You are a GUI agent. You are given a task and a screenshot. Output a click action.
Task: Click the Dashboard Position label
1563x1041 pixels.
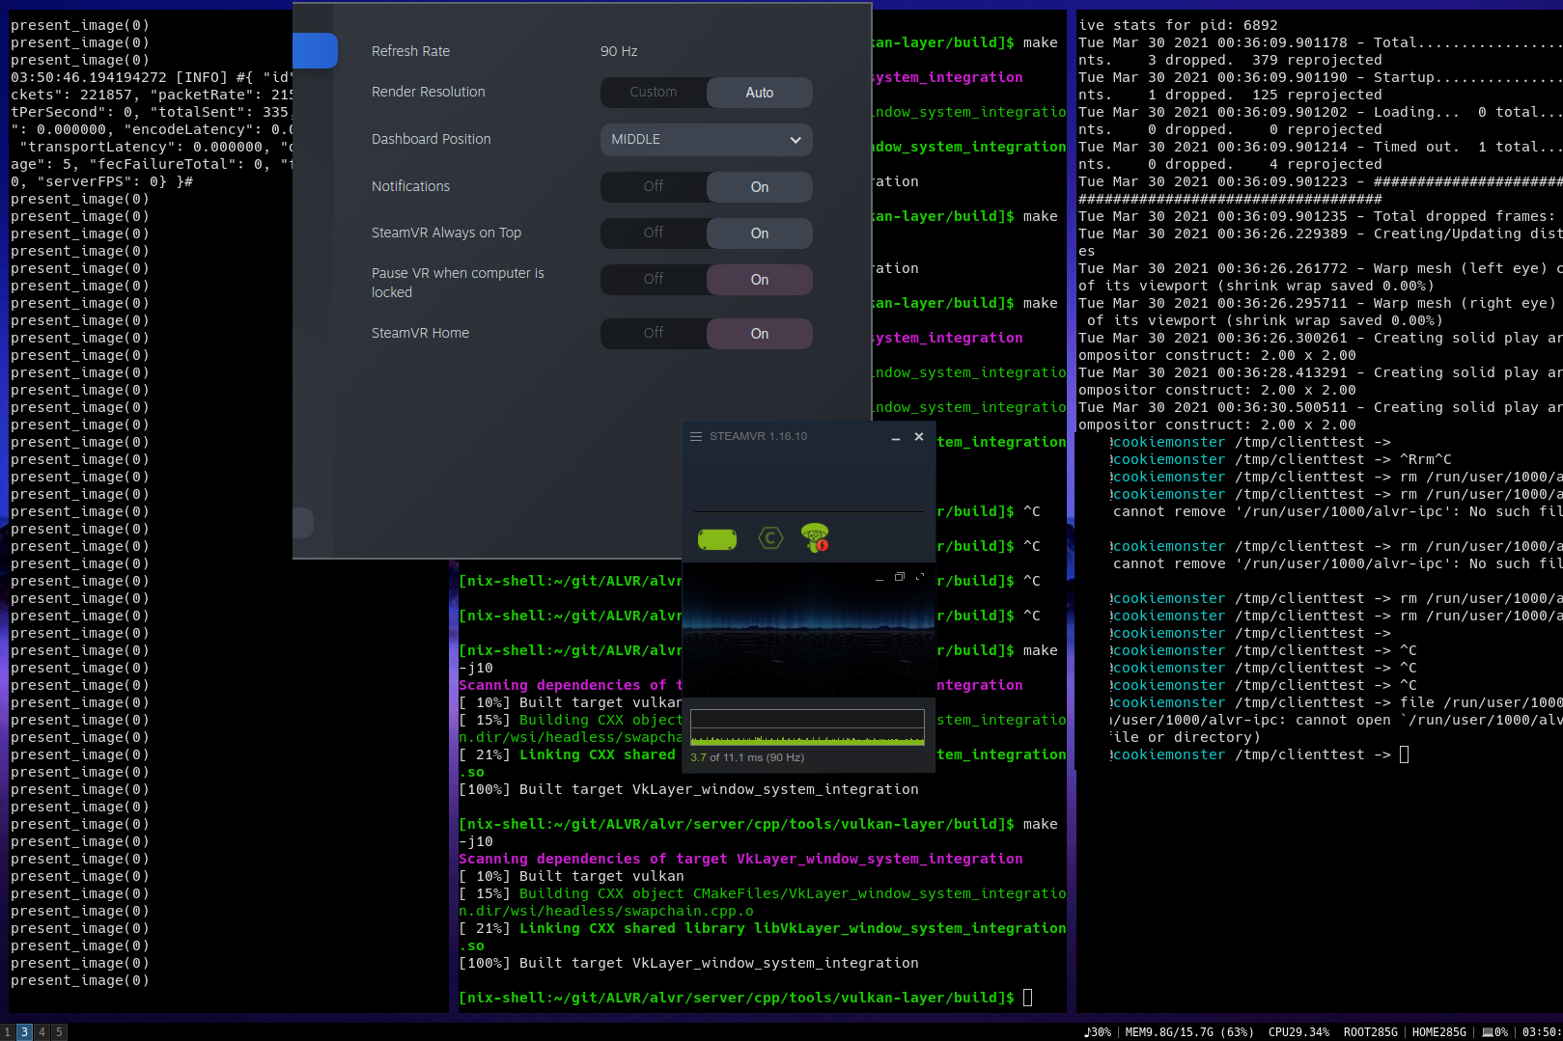click(x=432, y=140)
